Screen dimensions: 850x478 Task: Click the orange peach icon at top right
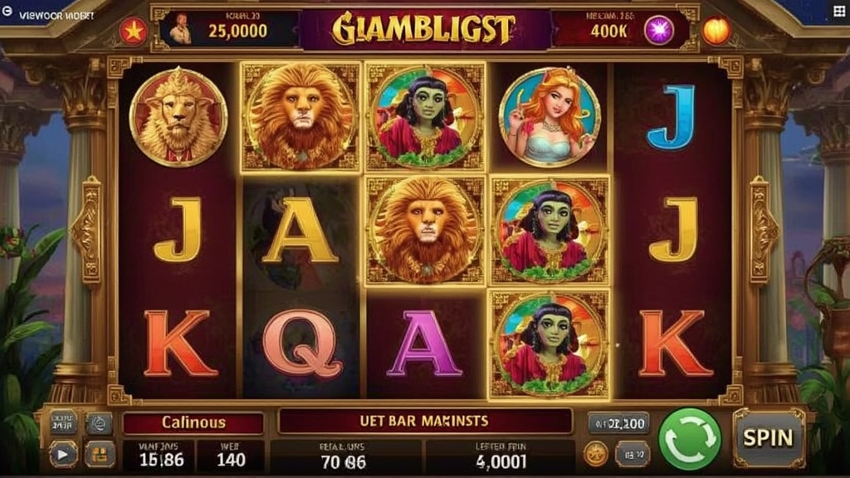pyautogui.click(x=716, y=31)
